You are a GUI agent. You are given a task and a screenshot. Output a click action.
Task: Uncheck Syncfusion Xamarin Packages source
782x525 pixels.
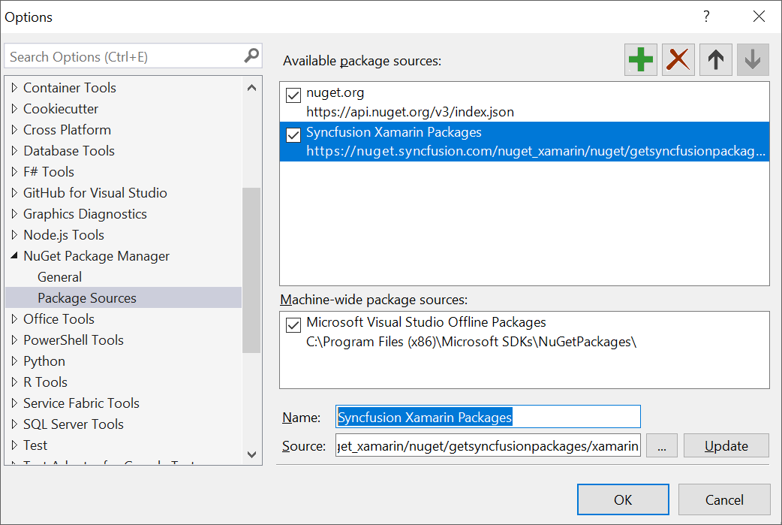pyautogui.click(x=295, y=135)
